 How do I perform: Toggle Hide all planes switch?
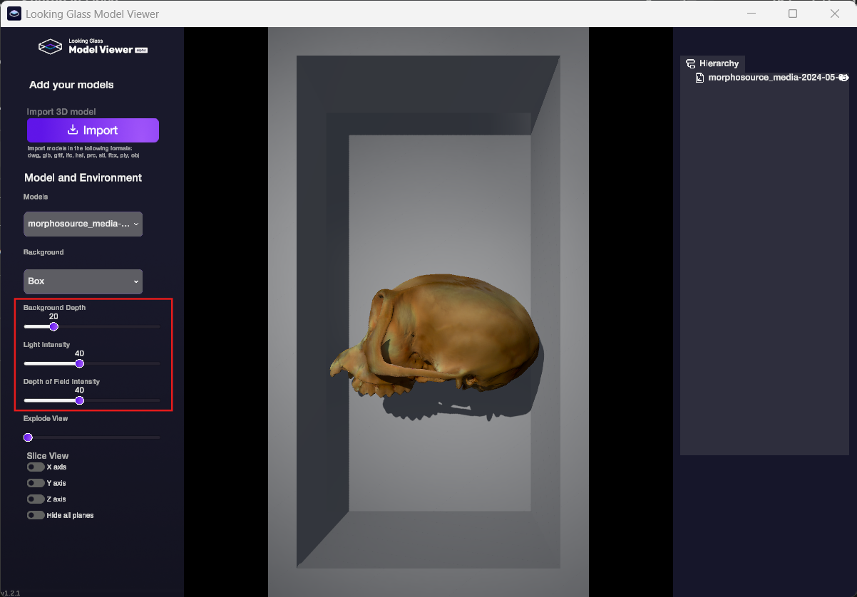(x=36, y=515)
